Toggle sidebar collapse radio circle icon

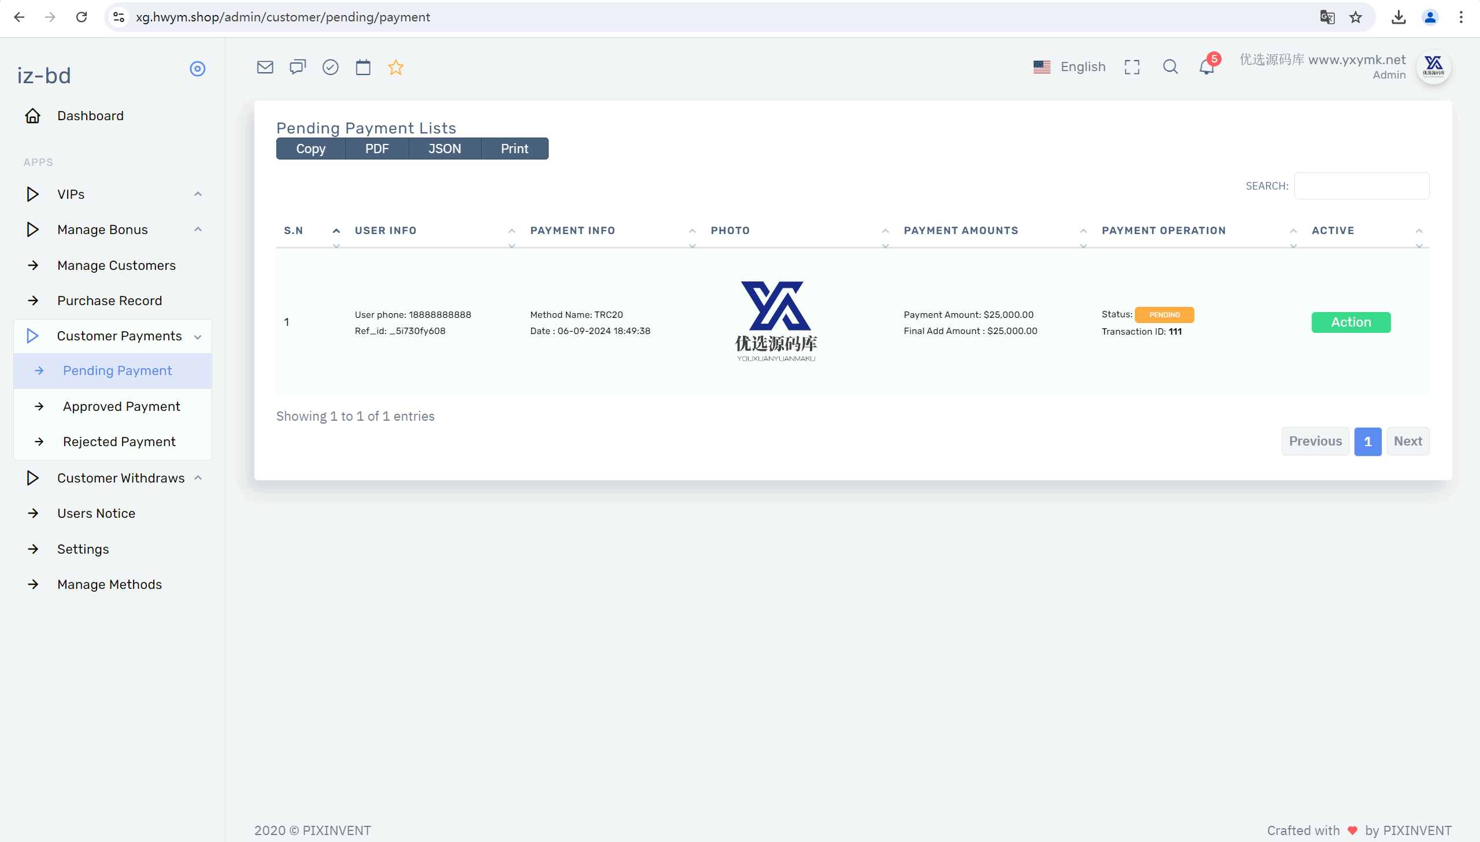click(197, 69)
